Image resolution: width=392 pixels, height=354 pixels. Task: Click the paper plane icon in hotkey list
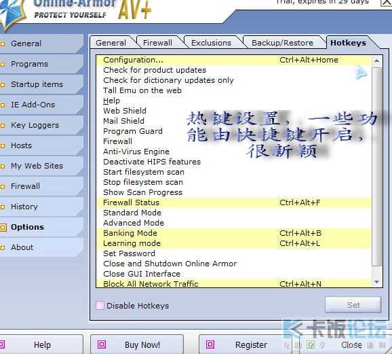[x=361, y=73]
